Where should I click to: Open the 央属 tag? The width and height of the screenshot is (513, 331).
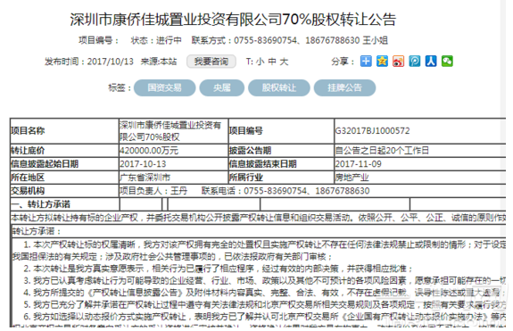tap(222, 87)
